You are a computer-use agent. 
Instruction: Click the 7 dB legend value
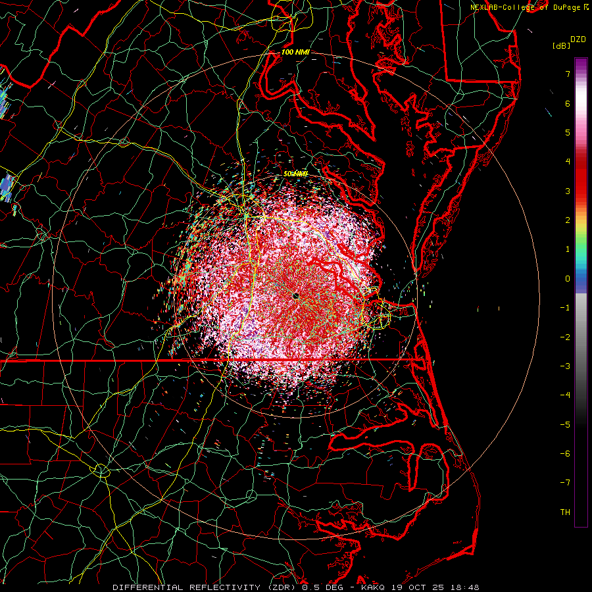tap(568, 74)
